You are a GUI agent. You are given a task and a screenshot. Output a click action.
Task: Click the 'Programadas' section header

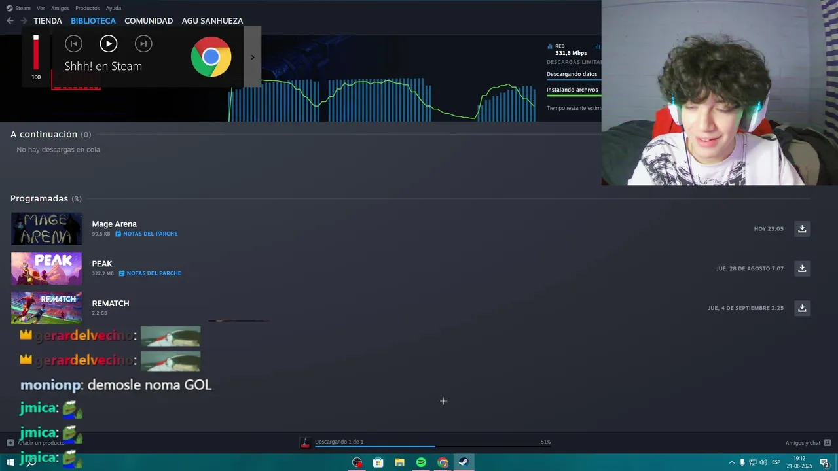tap(39, 198)
